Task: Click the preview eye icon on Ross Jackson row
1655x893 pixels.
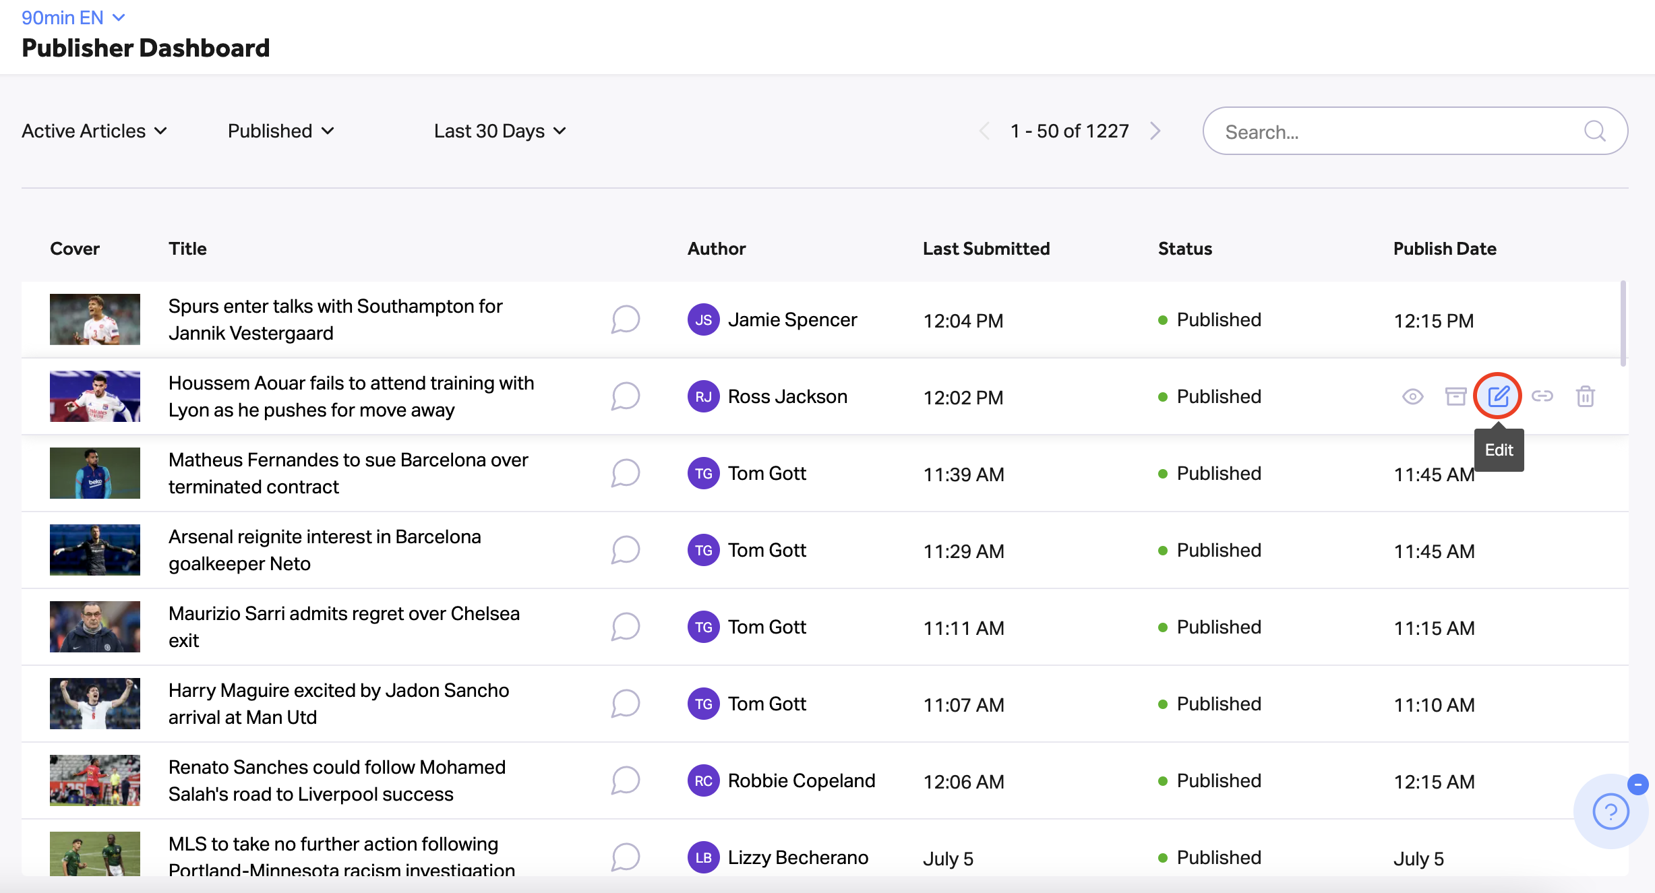Action: pyautogui.click(x=1412, y=396)
